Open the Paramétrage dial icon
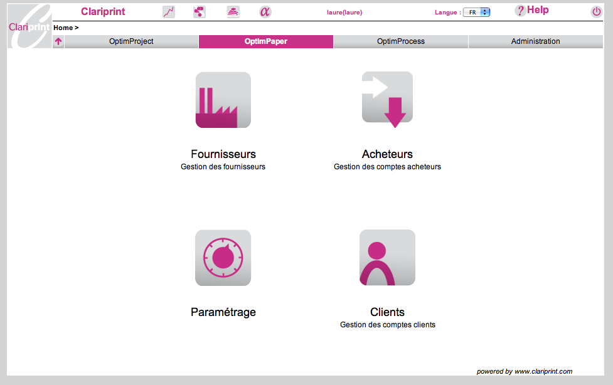Viewport: 613px width, 385px height. [x=223, y=258]
